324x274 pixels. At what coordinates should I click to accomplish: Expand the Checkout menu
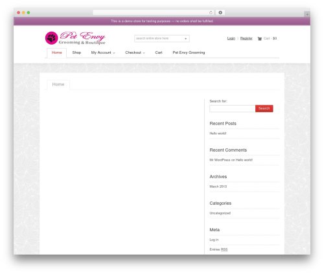tap(135, 52)
